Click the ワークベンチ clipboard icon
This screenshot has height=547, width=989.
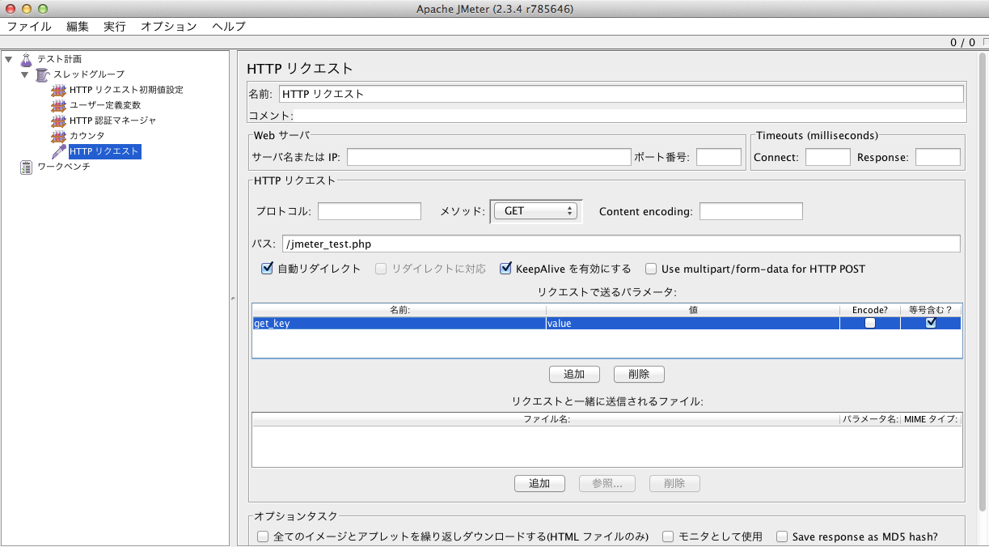pos(27,167)
